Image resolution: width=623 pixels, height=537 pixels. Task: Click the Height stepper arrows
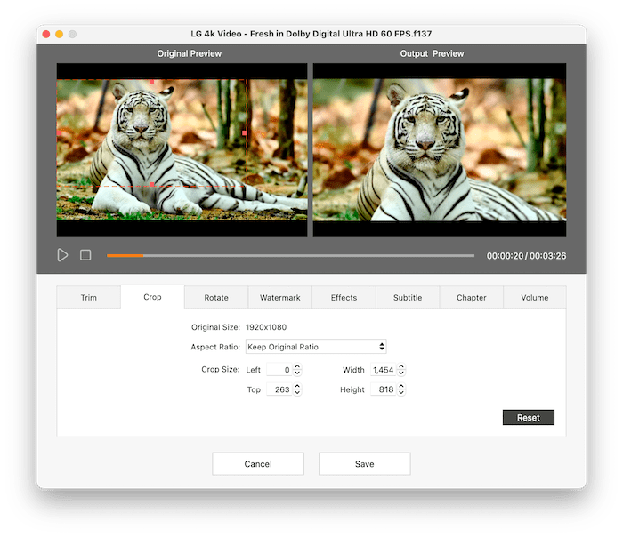[x=401, y=390]
